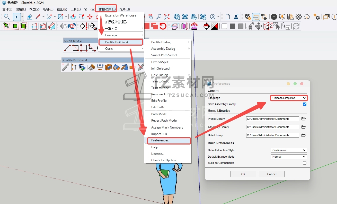The image size is (337, 204).
Task: Choose Import PLB menu item
Action: [x=168, y=134]
